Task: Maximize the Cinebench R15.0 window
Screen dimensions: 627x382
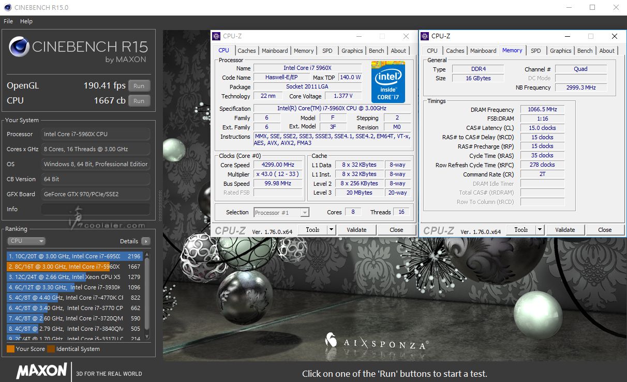Action: [592, 7]
